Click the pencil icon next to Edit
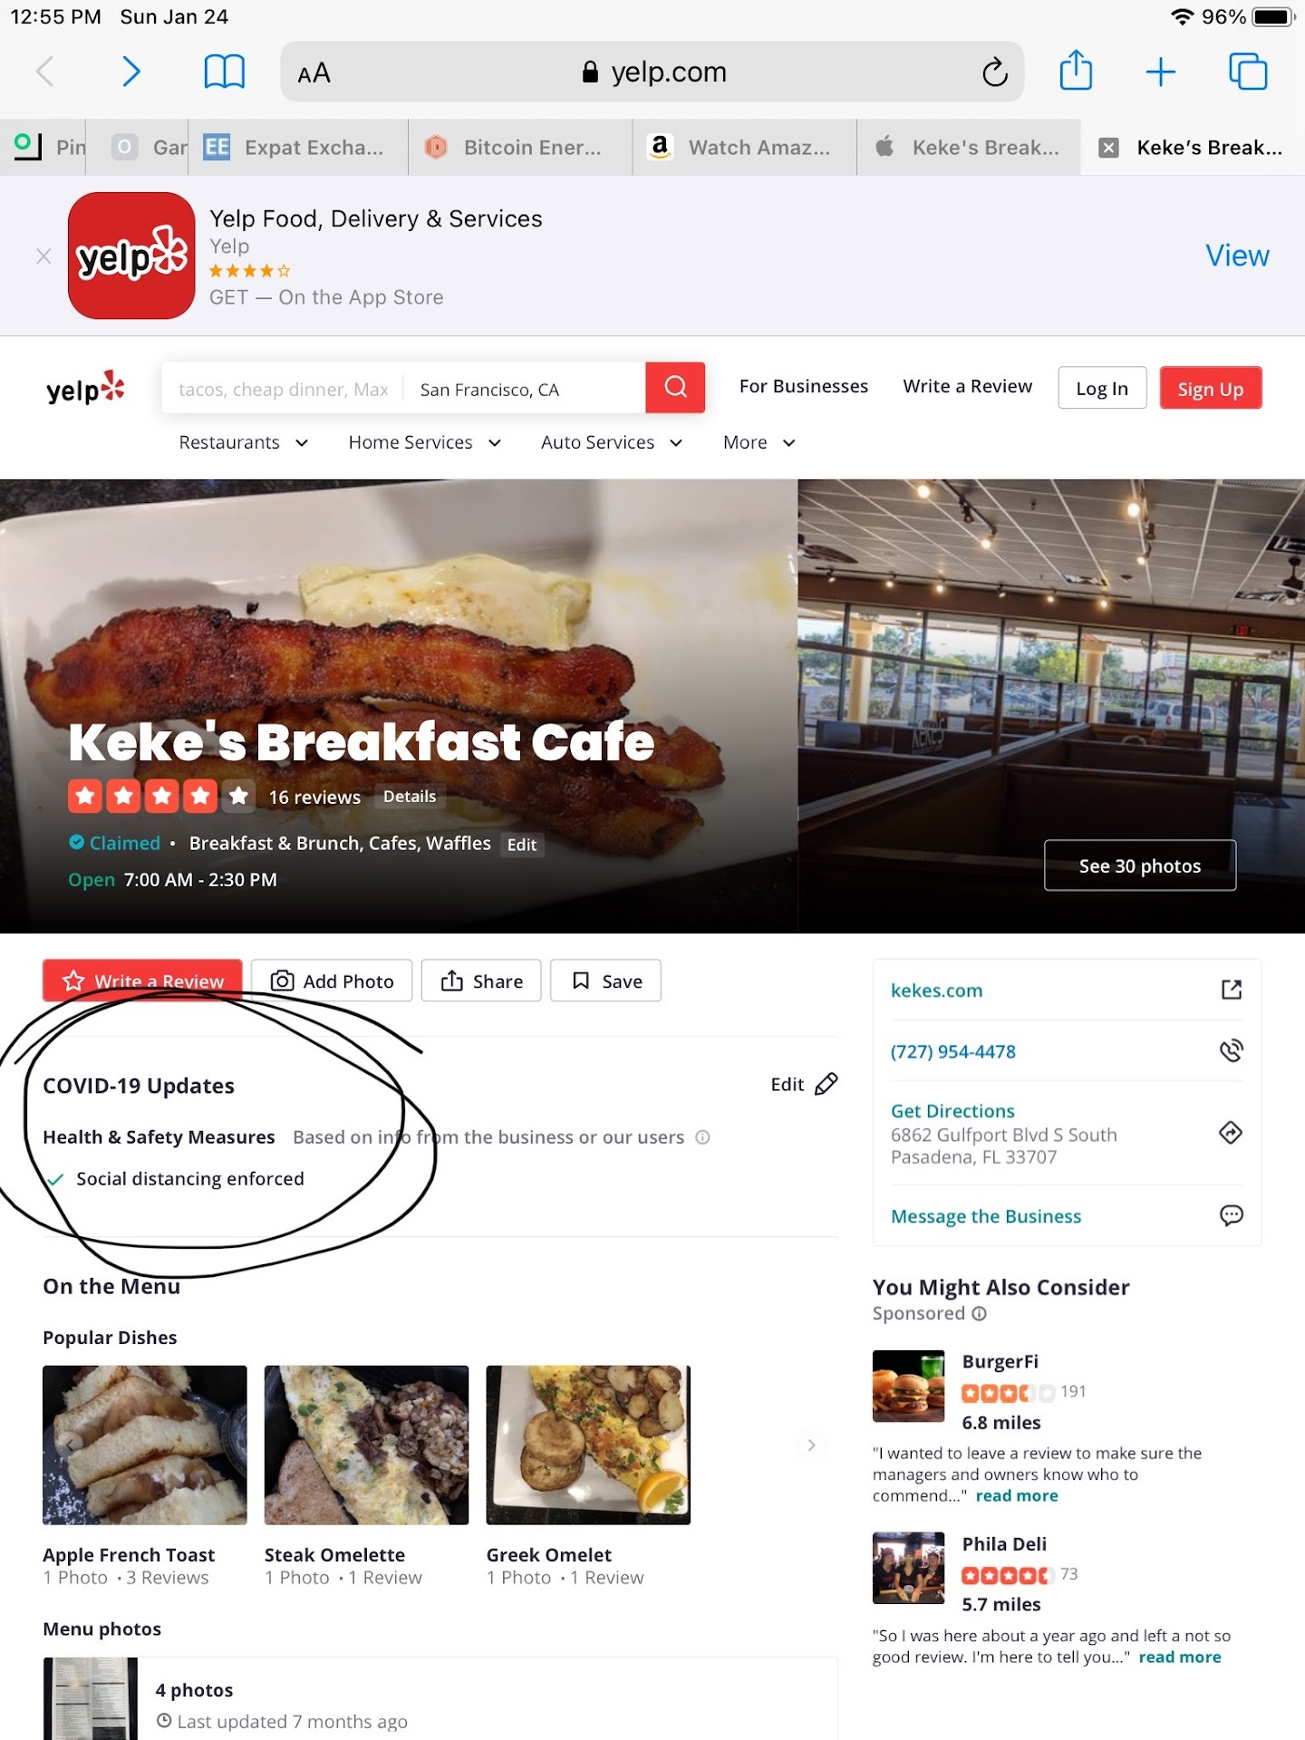Image resolution: width=1305 pixels, height=1740 pixels. [x=826, y=1084]
